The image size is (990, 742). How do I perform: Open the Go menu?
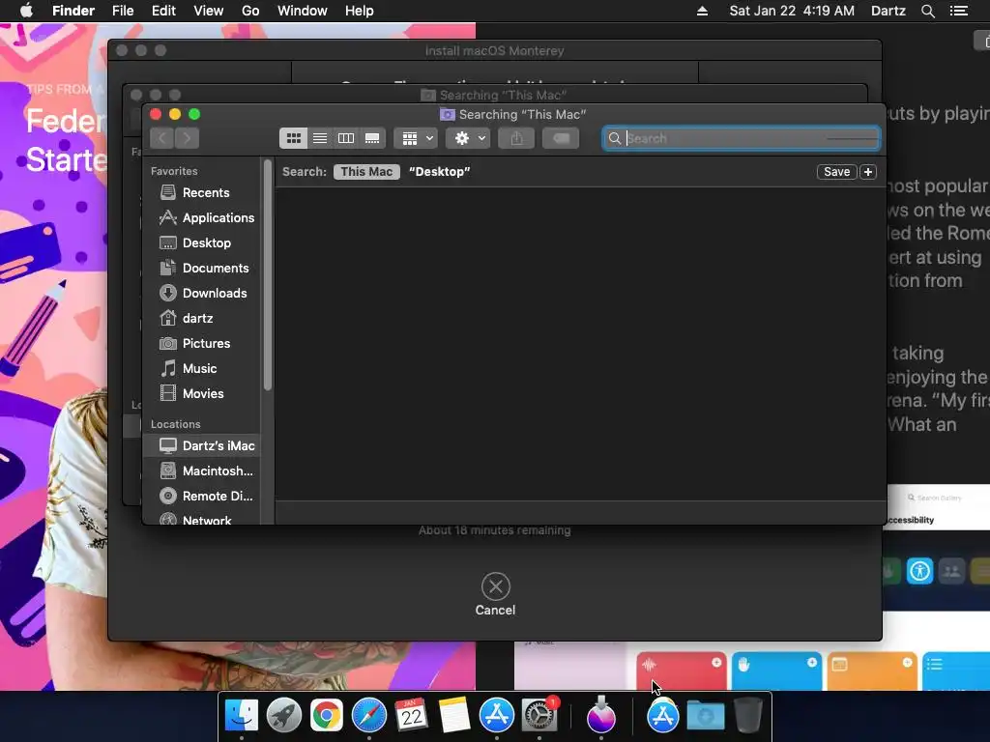[250, 11]
